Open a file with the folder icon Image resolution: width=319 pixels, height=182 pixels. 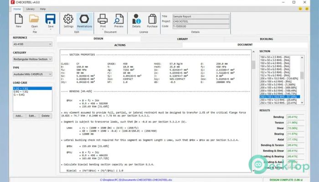point(34,19)
